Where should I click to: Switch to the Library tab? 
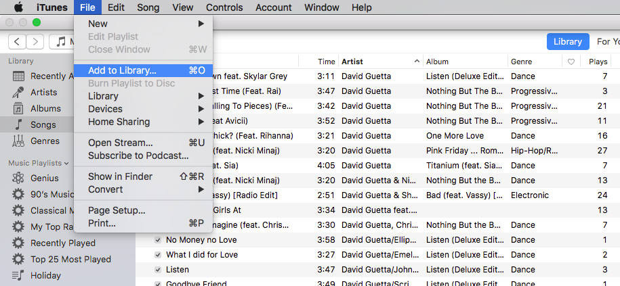point(568,41)
